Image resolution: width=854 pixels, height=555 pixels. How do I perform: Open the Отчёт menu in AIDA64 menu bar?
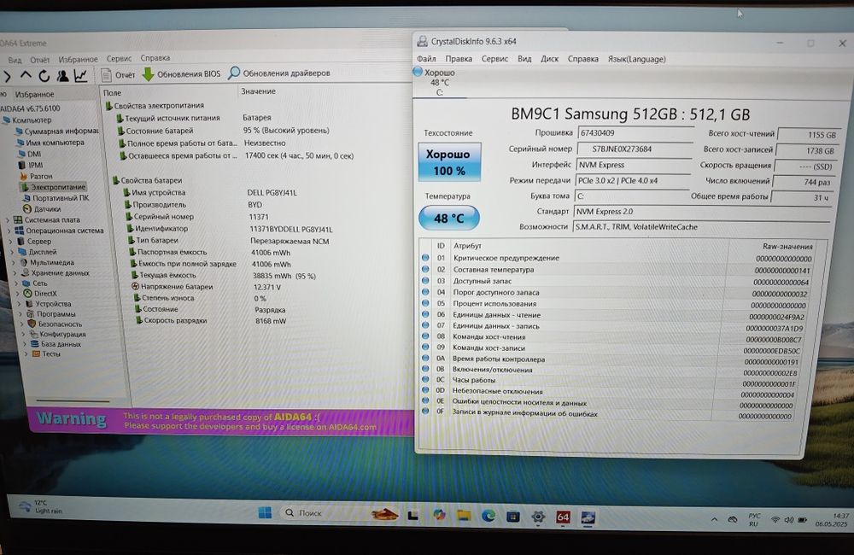pos(40,60)
